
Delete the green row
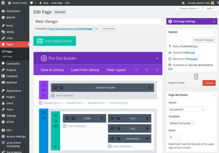[x=55, y=146]
